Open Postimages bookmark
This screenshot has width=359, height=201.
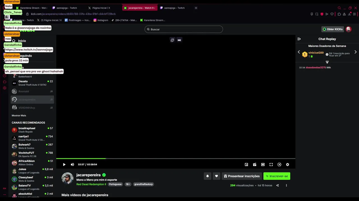[78, 20]
